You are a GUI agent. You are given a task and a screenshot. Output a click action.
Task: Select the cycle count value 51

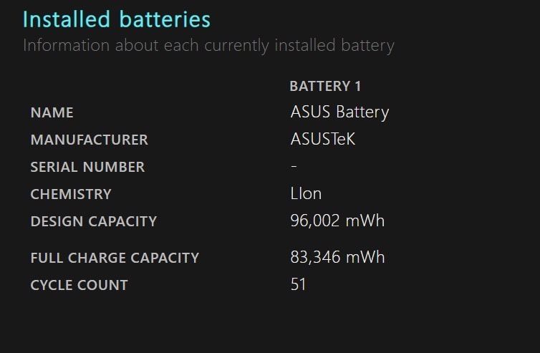[x=298, y=284]
